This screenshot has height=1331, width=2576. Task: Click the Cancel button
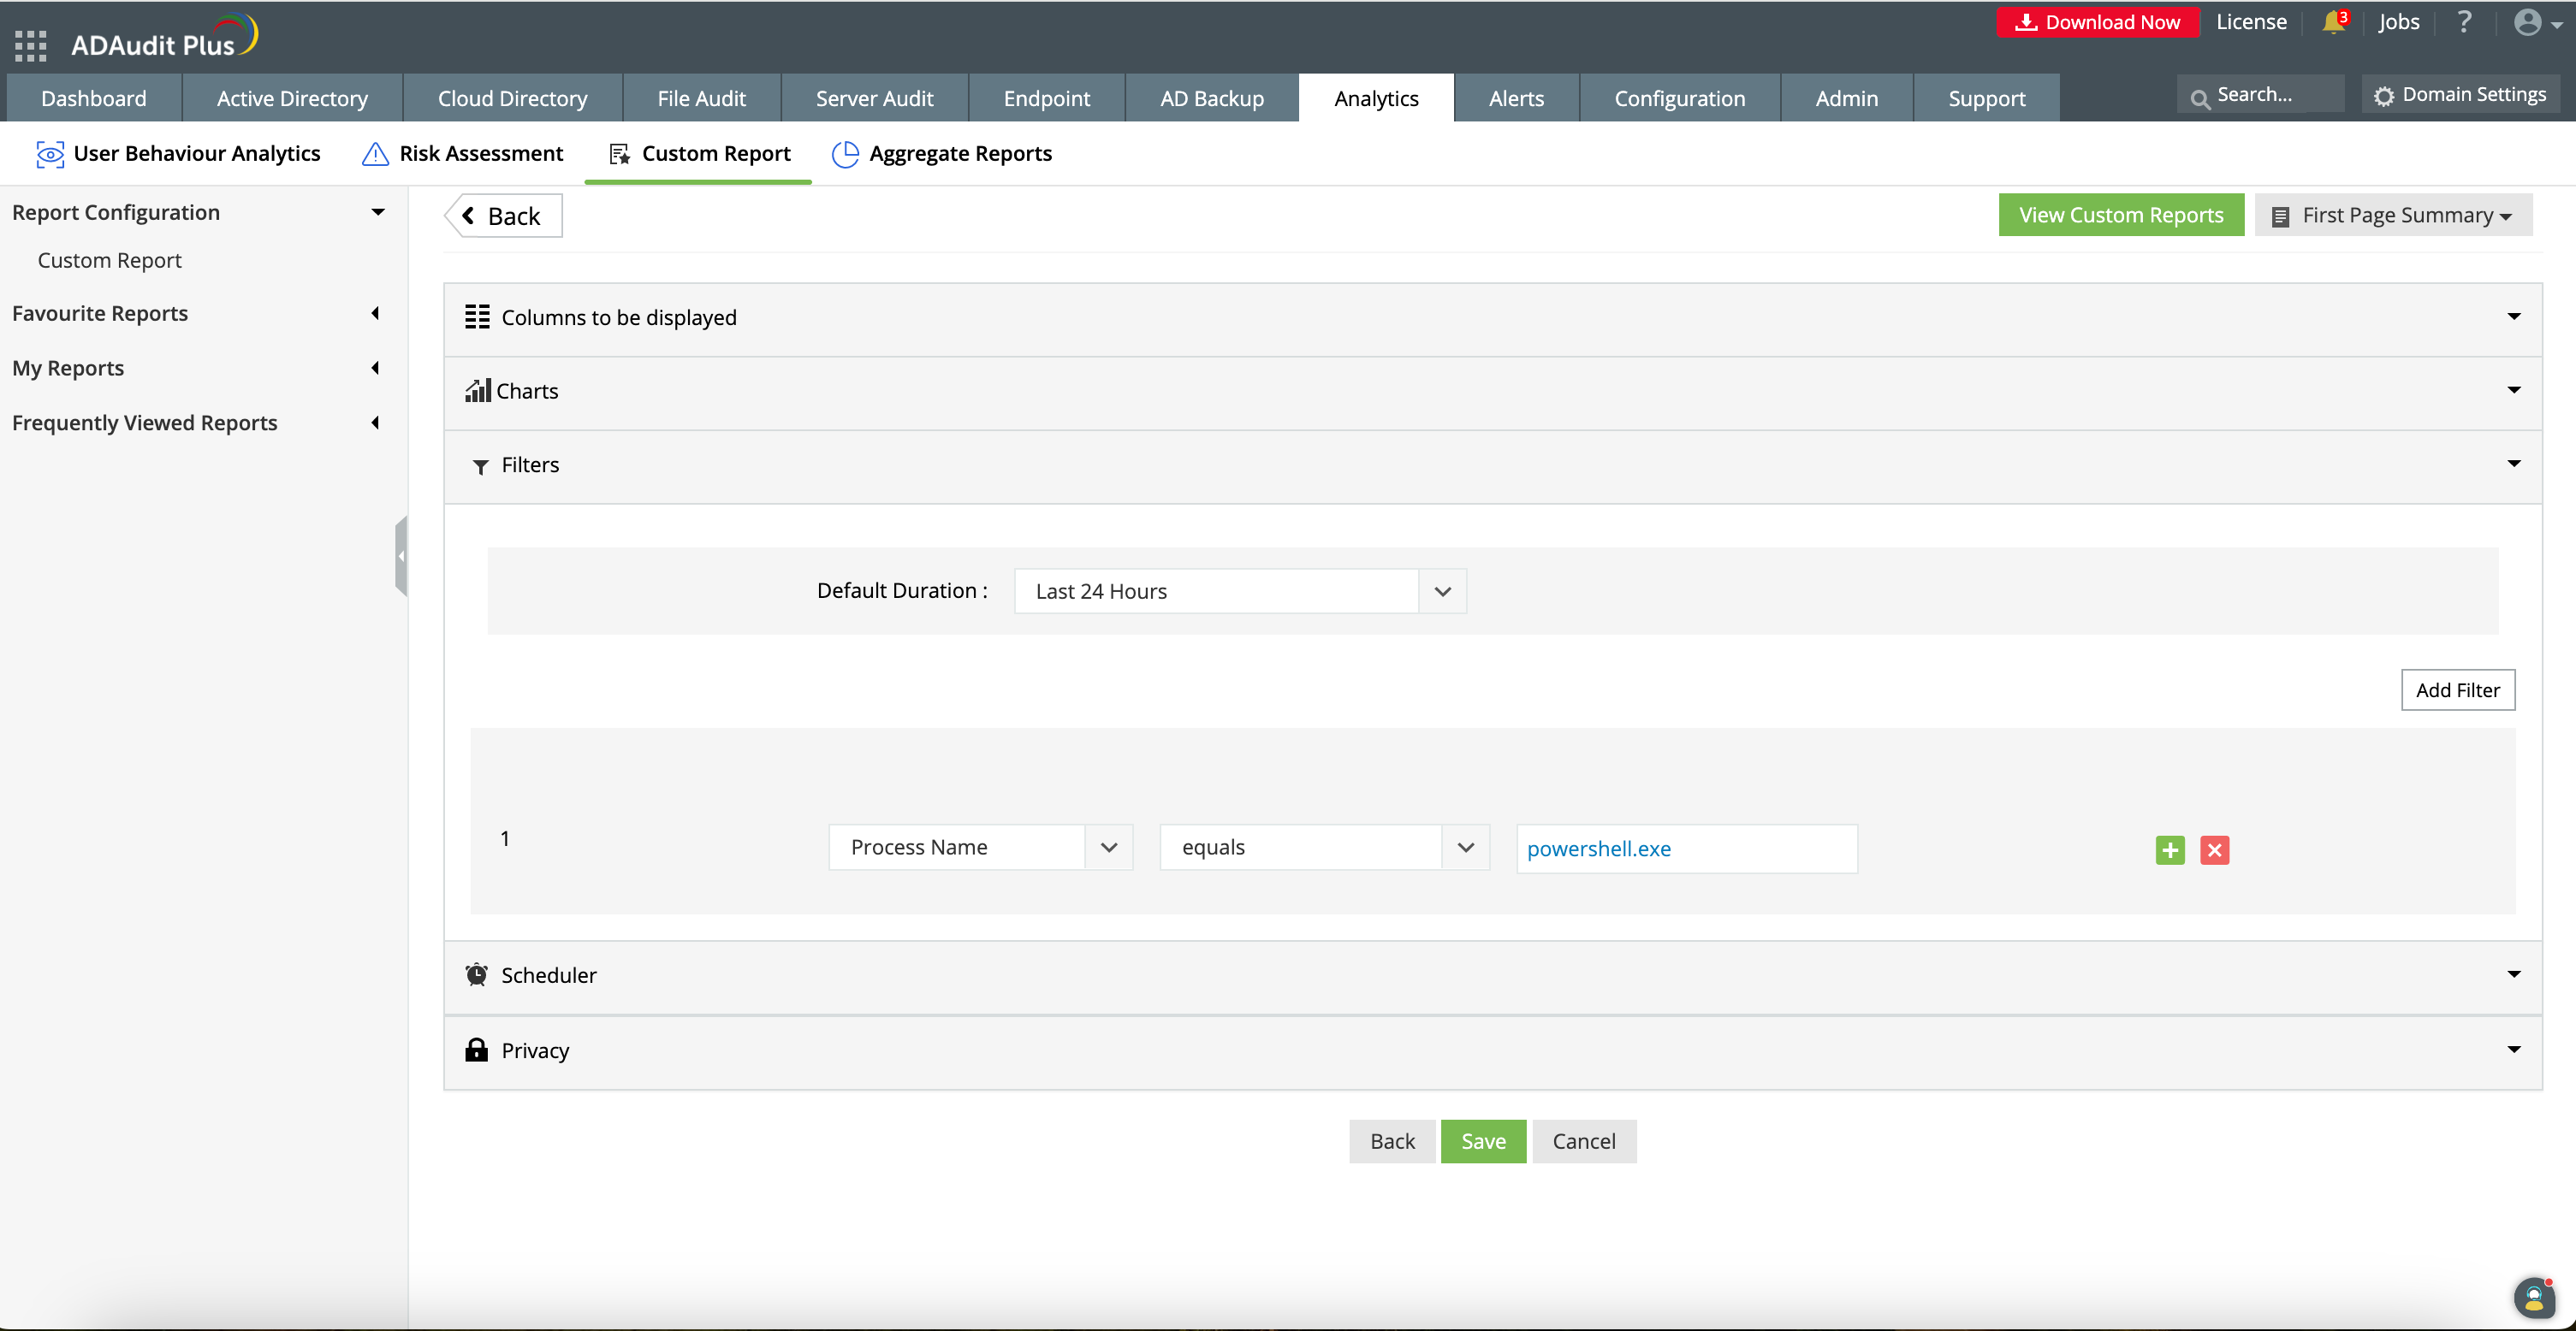(1584, 1141)
